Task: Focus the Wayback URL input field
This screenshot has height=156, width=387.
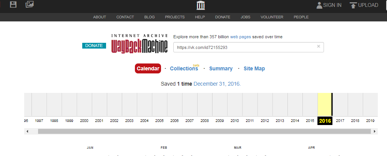Action: 249,47
